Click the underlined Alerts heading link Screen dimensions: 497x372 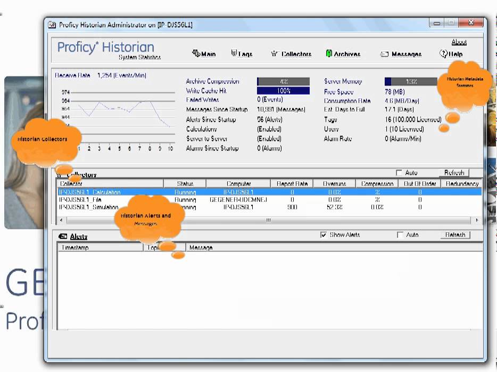pos(79,236)
